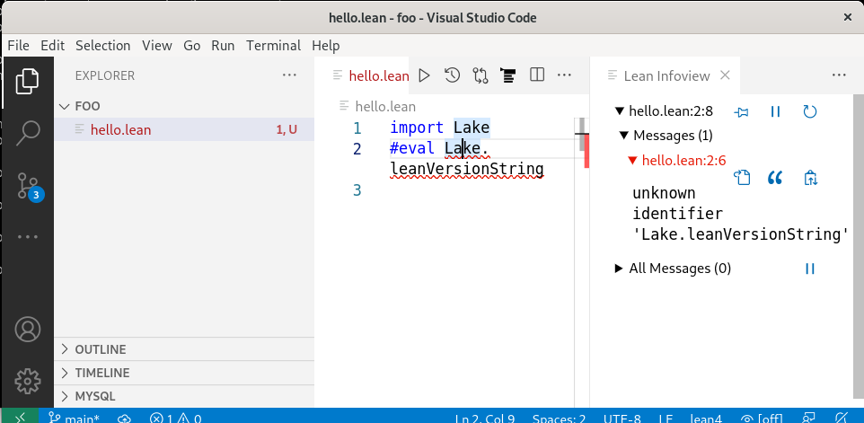Open the Edit menu
864x423 pixels.
pos(53,45)
